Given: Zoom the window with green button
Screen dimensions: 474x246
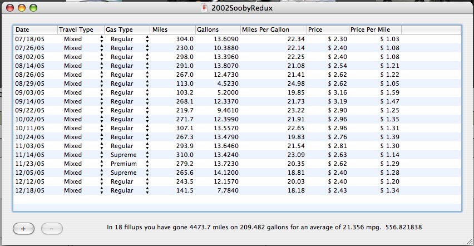Looking at the screenshot, I should [x=33, y=8].
